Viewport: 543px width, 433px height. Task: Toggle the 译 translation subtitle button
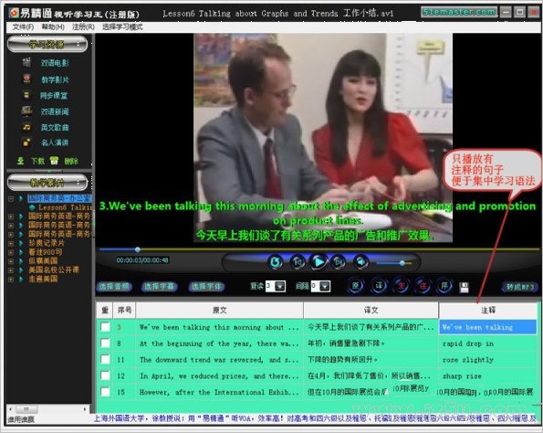[x=379, y=286]
